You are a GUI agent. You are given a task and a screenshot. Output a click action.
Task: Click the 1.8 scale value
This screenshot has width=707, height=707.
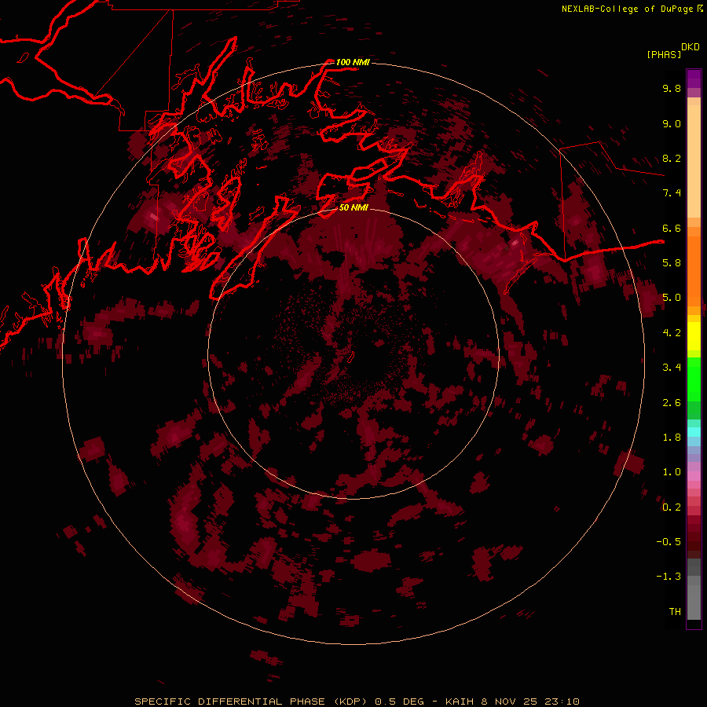tap(672, 438)
